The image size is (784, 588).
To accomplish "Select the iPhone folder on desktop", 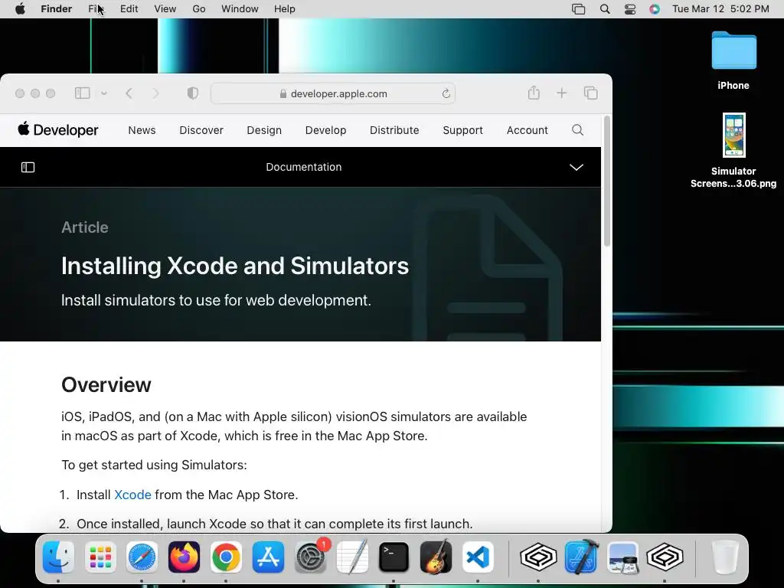I will (x=733, y=60).
